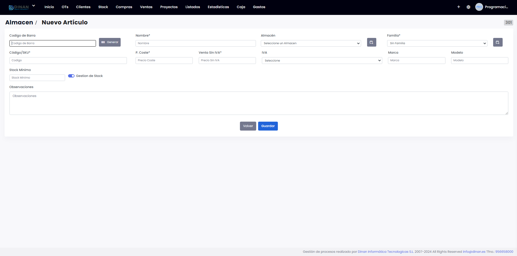The height and width of the screenshot is (256, 517).
Task: Focus the Observaciones text area
Action: tap(259, 103)
